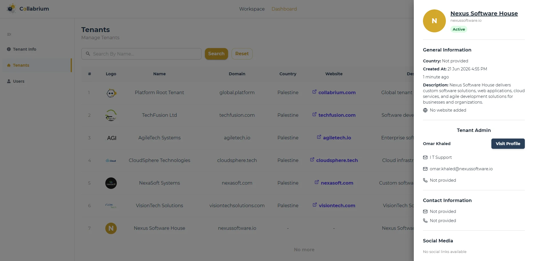Click the mail icon under Contact Information
Screen dimensions: 534x261
[x=425, y=211]
